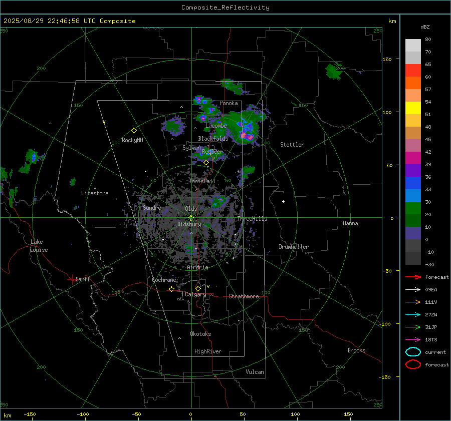
Task: Click the HighRiver city label
Action: [208, 351]
